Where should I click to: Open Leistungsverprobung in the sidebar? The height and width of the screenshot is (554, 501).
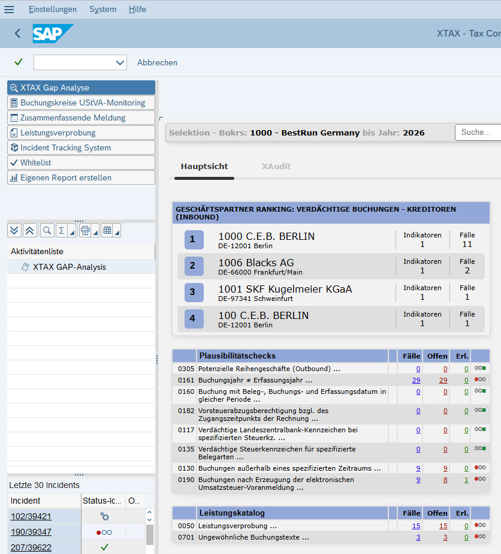[82, 133]
